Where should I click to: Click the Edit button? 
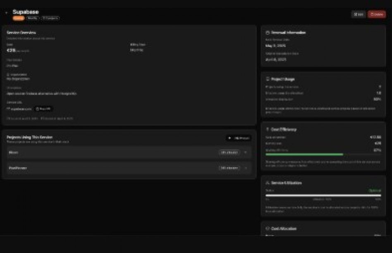tap(359, 14)
